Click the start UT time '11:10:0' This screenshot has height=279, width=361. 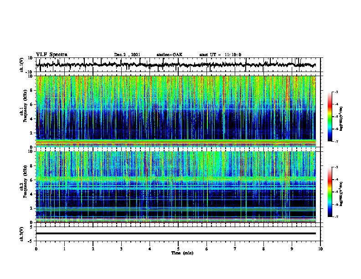pos(233,55)
